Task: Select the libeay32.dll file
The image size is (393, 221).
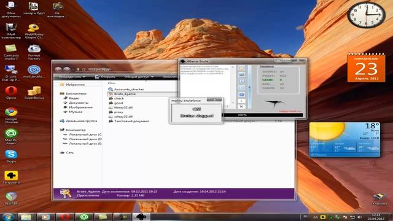Action: coord(120,107)
